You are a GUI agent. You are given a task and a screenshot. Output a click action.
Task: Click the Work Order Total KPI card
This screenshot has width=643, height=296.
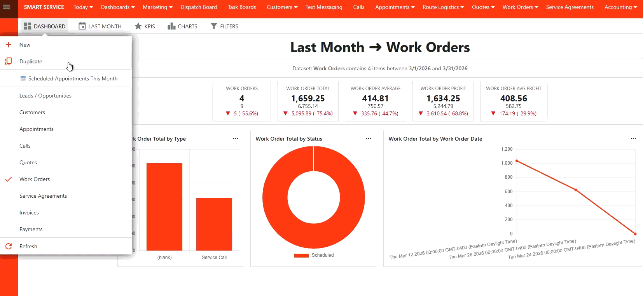308,101
